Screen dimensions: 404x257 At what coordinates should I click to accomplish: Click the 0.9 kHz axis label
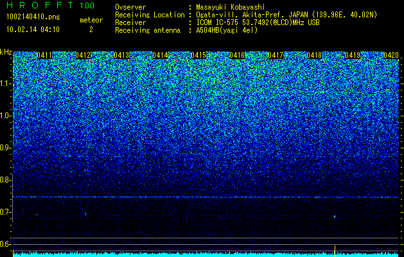[6, 148]
